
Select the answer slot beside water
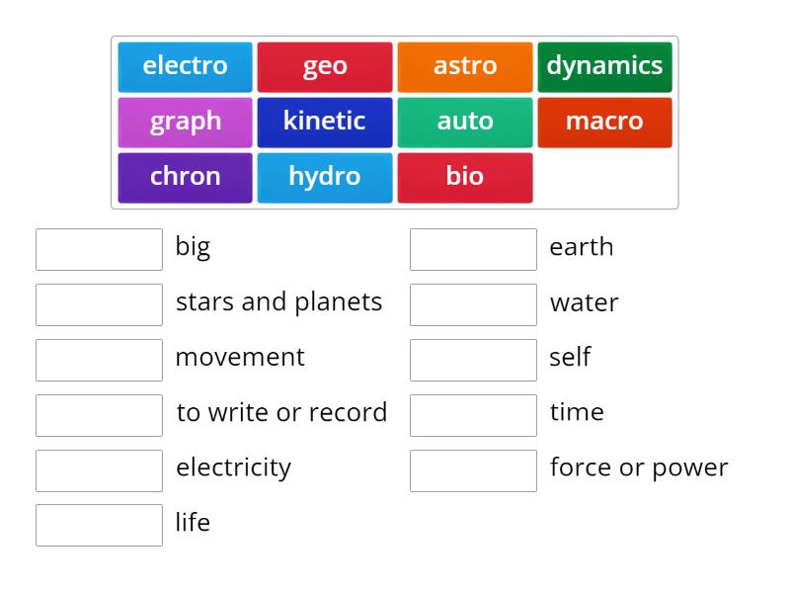pos(473,304)
